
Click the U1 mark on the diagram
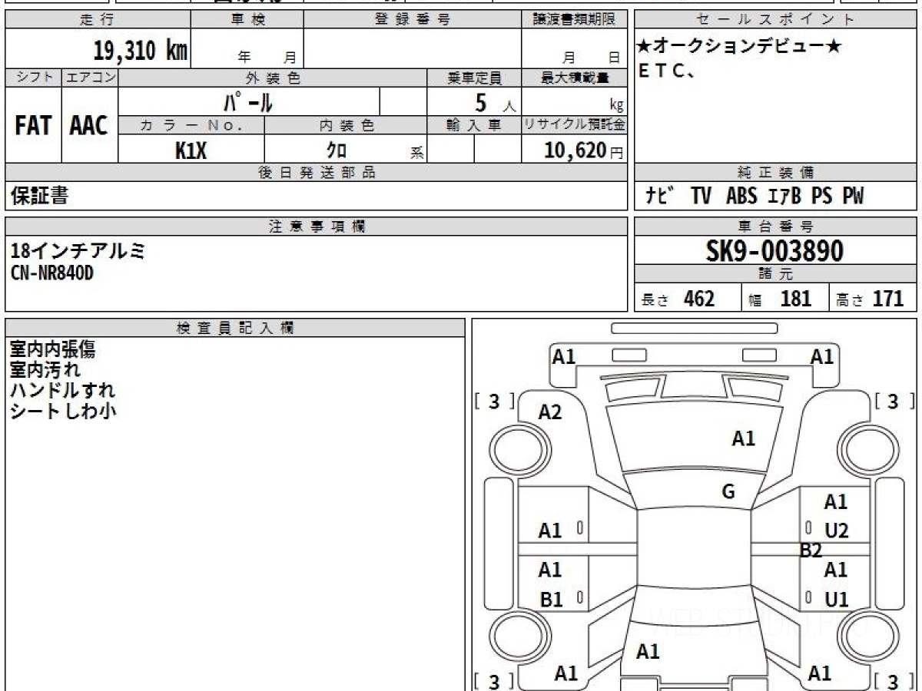pyautogui.click(x=836, y=600)
